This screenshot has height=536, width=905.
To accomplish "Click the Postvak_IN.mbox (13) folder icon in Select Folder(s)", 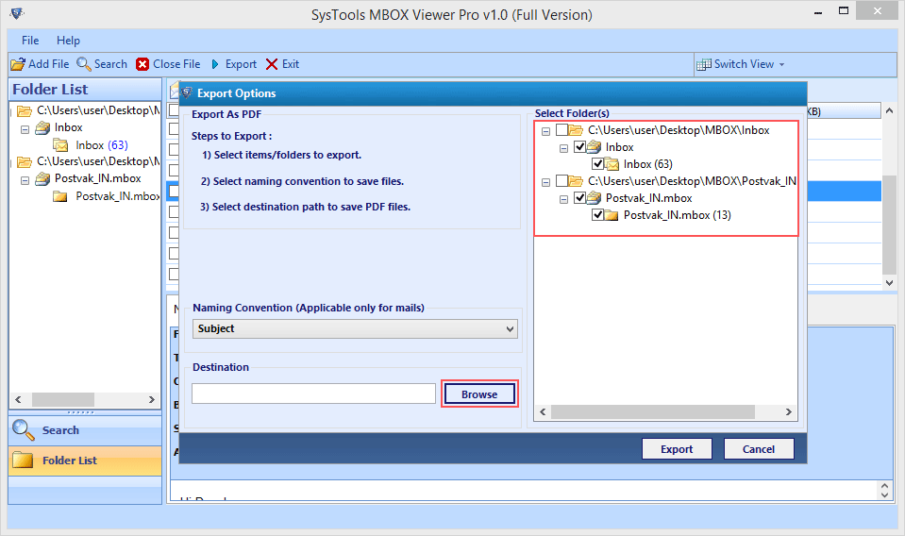I will coord(612,215).
